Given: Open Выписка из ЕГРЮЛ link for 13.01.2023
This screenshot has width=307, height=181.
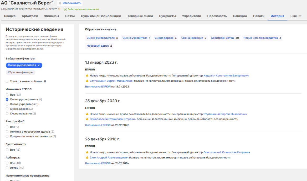Looking at the screenshot, I should pyautogui.click(x=98, y=86).
